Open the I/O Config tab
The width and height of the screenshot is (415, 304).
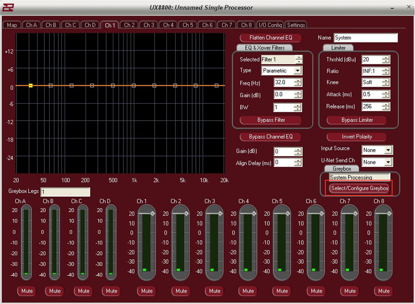point(270,25)
